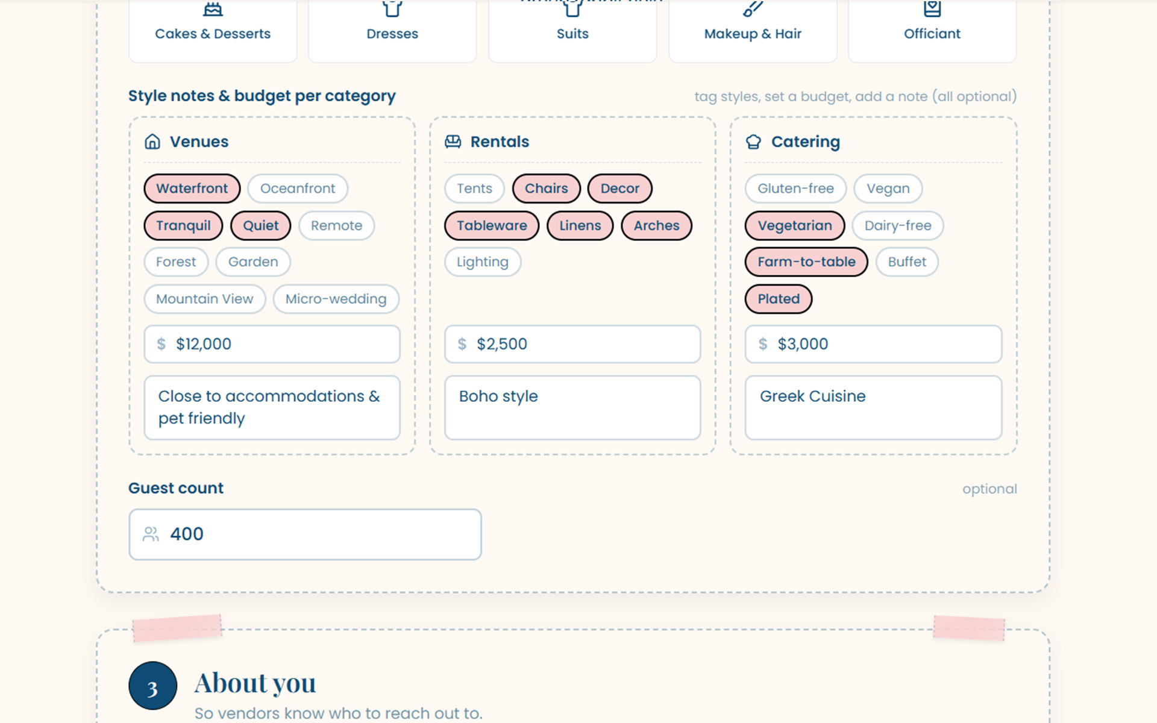
Task: Toggle the Buffet catering tag
Action: click(x=907, y=262)
